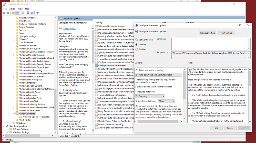
Task: Click the Shutdown Options folder icon
Action: pos(17,18)
